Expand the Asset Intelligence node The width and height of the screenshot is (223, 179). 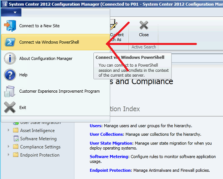[x=8, y=130]
